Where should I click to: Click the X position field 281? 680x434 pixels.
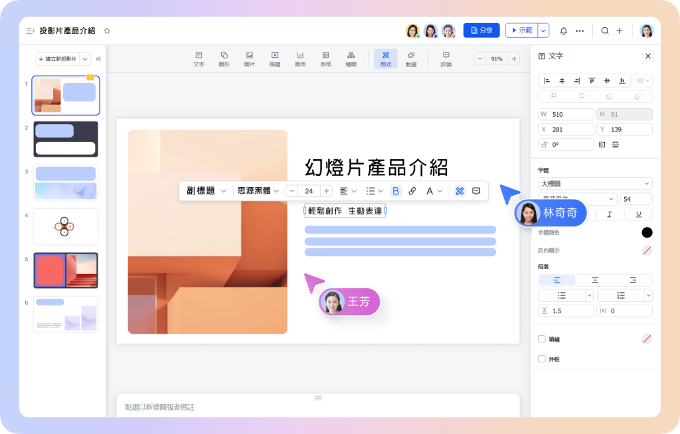tap(566, 129)
